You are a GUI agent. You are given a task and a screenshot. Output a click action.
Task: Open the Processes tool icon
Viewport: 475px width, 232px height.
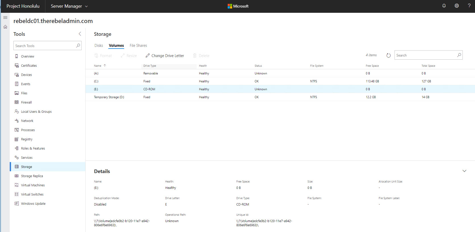16,130
